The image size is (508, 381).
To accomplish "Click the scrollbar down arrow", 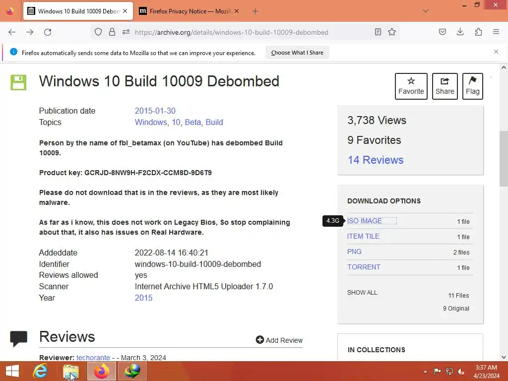I will point(504,357).
